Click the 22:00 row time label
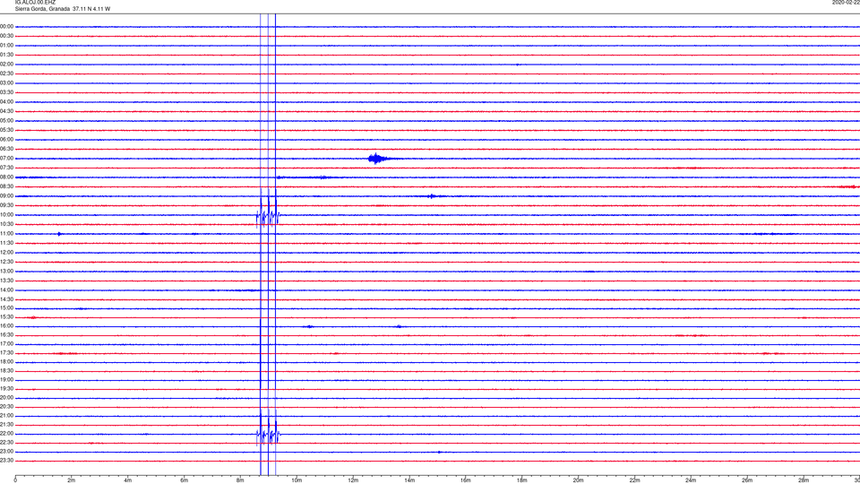The image size is (860, 484). point(6,434)
